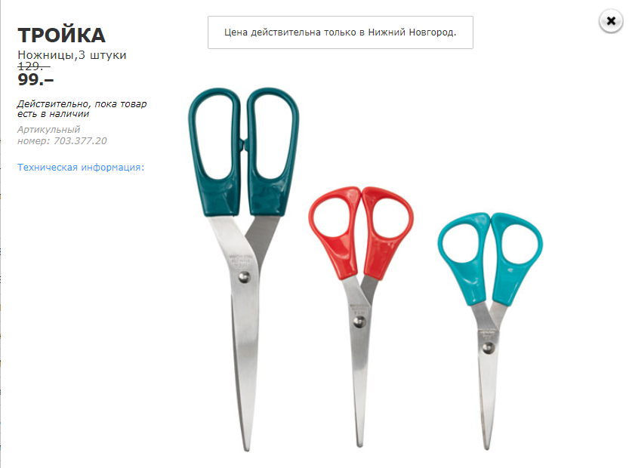Close the product popup with X button

[x=611, y=21]
